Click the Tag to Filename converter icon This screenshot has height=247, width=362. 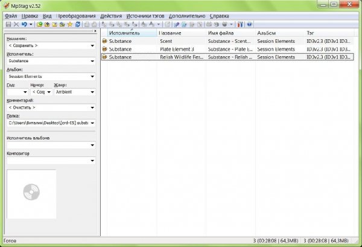[104, 24]
